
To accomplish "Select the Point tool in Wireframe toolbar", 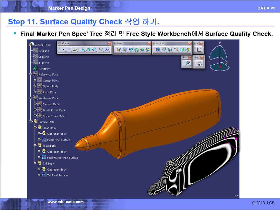I will 63,50.
